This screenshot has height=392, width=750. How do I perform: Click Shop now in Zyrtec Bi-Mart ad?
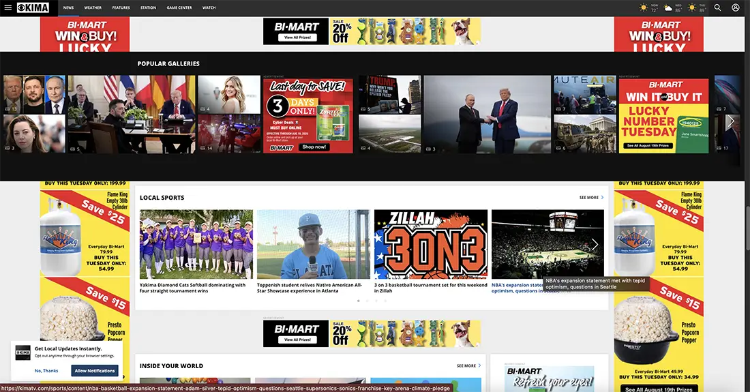pos(314,147)
